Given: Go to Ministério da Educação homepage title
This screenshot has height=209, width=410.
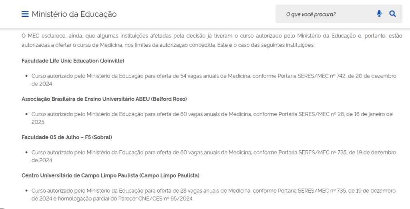Looking at the screenshot, I should click(74, 14).
